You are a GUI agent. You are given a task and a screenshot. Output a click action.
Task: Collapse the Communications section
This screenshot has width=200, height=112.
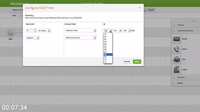(x=186, y=30)
